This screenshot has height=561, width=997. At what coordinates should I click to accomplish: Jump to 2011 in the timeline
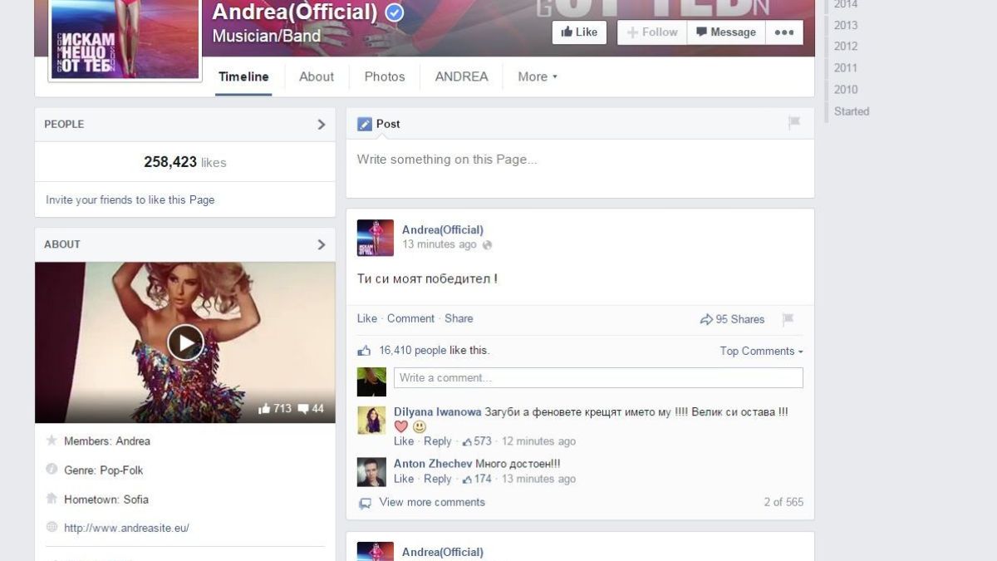[846, 68]
